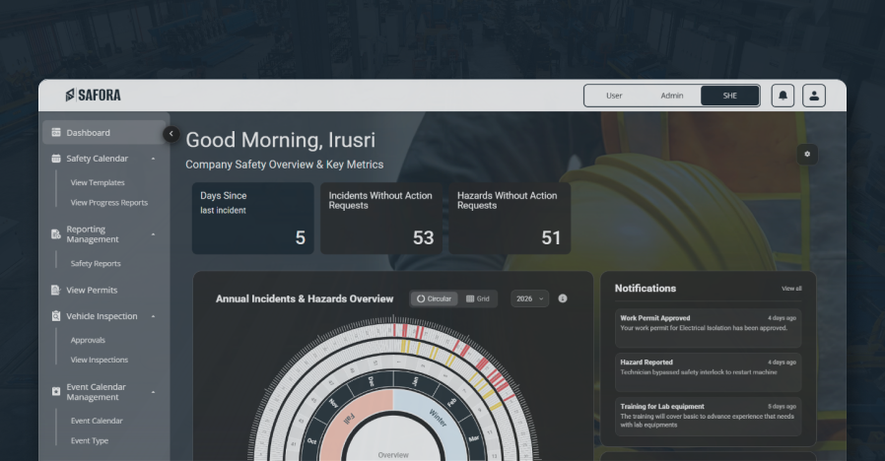The width and height of the screenshot is (885, 461).
Task: Click the Vehicle Inspection clipboard icon
Action: pos(56,316)
